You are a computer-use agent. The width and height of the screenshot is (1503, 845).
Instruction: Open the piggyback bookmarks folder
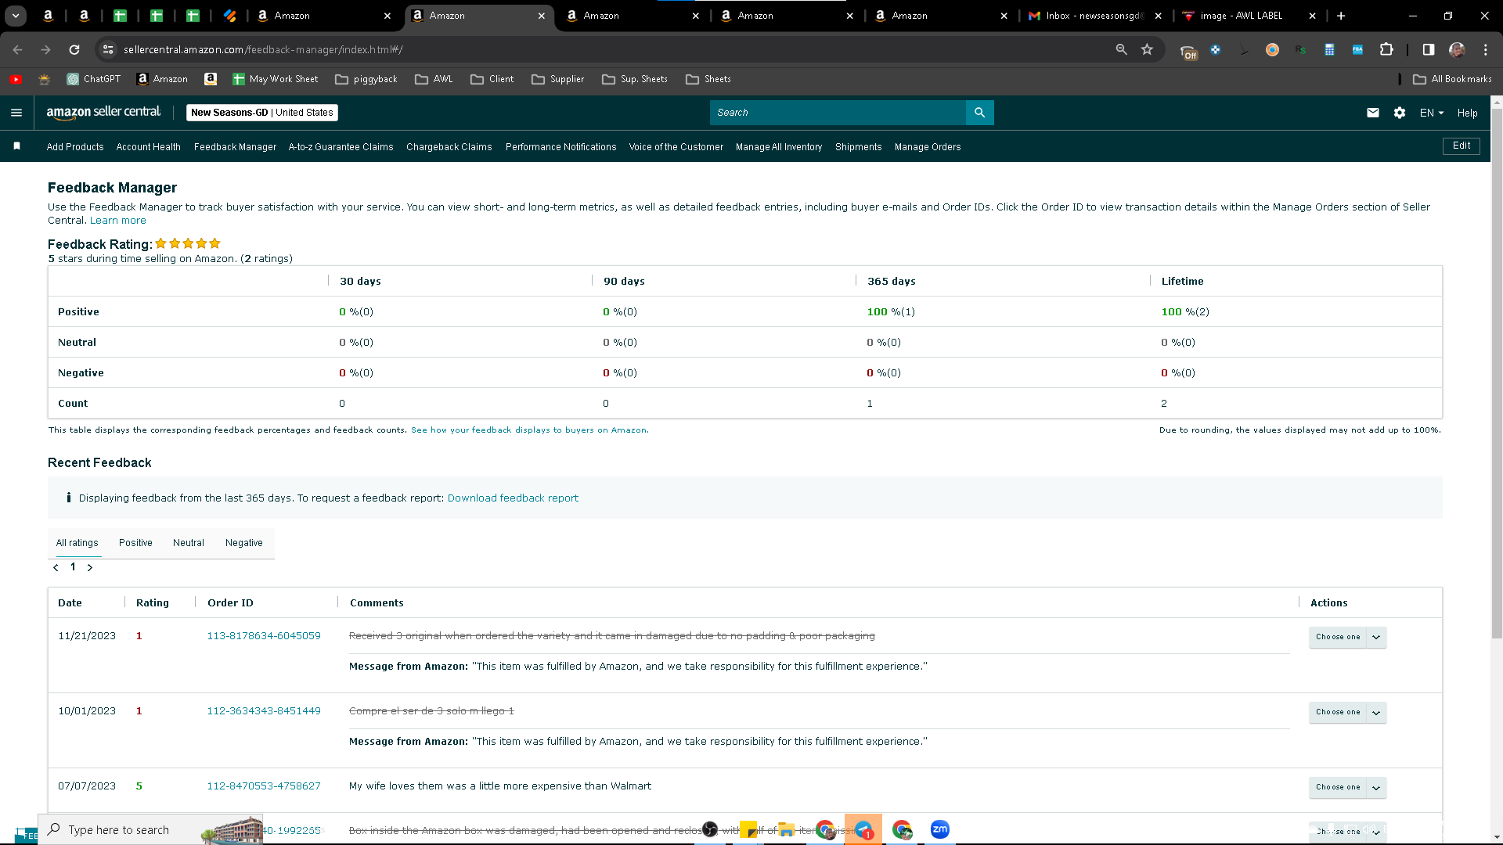point(366,79)
